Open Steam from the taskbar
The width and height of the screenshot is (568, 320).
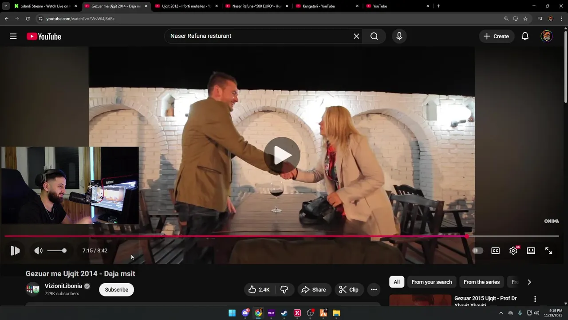tap(284, 313)
